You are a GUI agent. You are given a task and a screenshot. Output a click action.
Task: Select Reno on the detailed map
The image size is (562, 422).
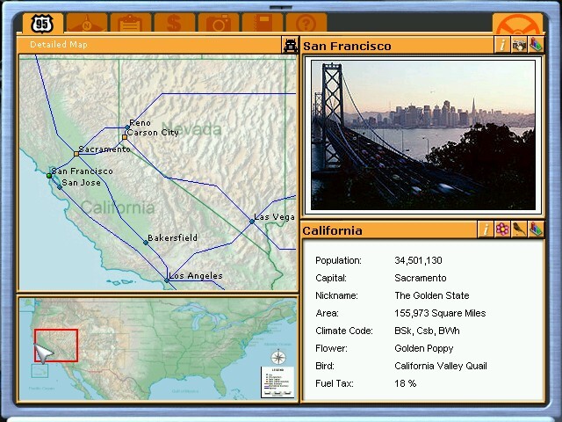pos(127,128)
